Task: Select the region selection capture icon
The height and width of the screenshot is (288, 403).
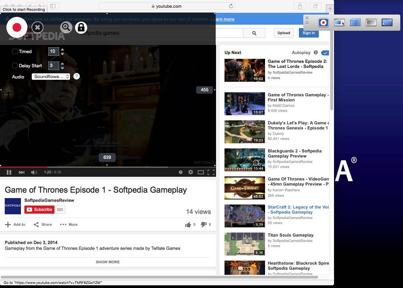Action: (355, 23)
